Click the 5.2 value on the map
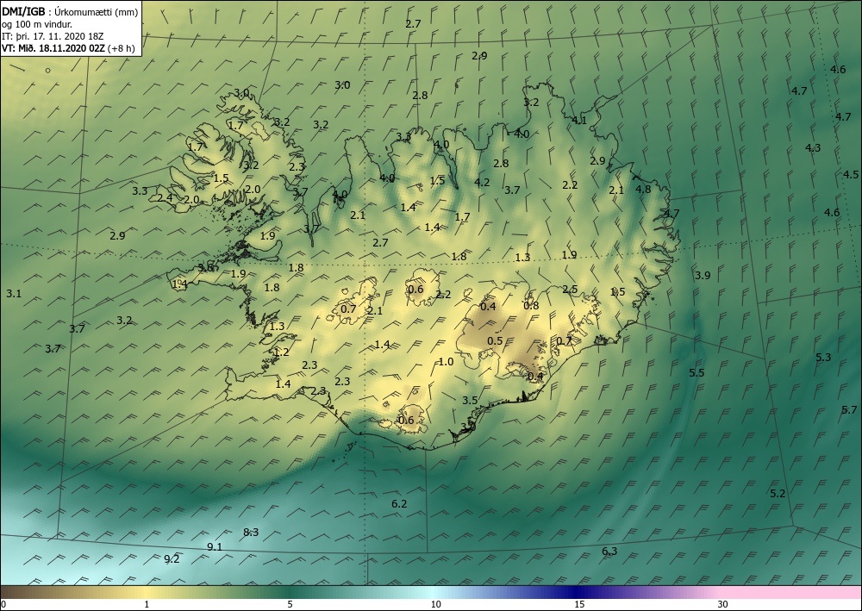The height and width of the screenshot is (611, 862). pyautogui.click(x=778, y=494)
